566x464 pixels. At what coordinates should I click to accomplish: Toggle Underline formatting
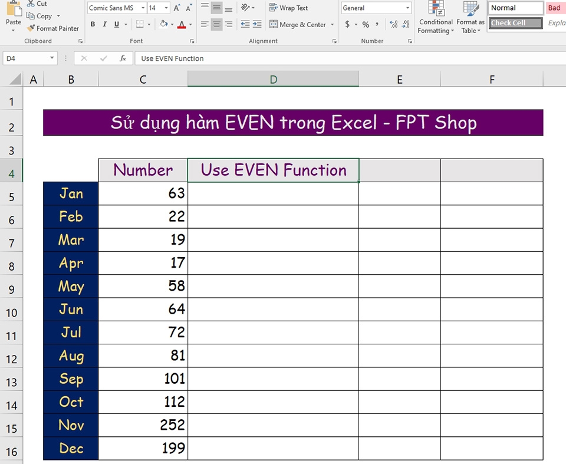point(117,24)
